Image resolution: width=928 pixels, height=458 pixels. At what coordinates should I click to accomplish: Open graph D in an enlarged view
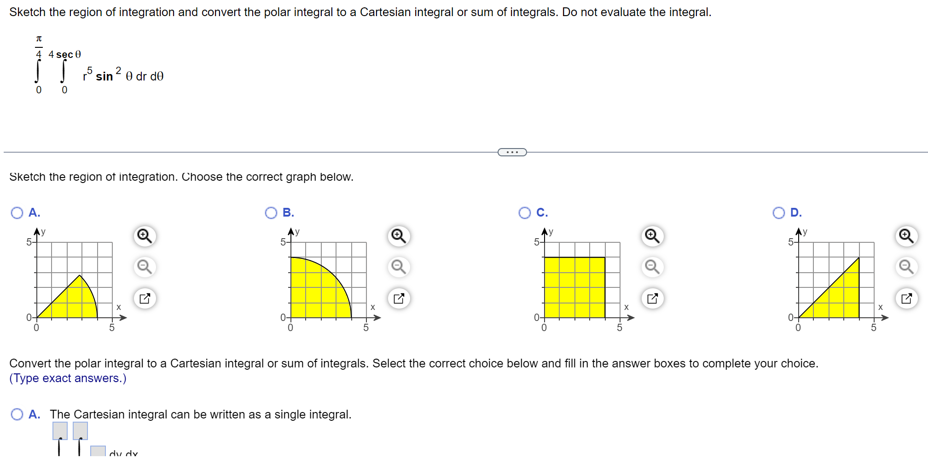pos(906,298)
